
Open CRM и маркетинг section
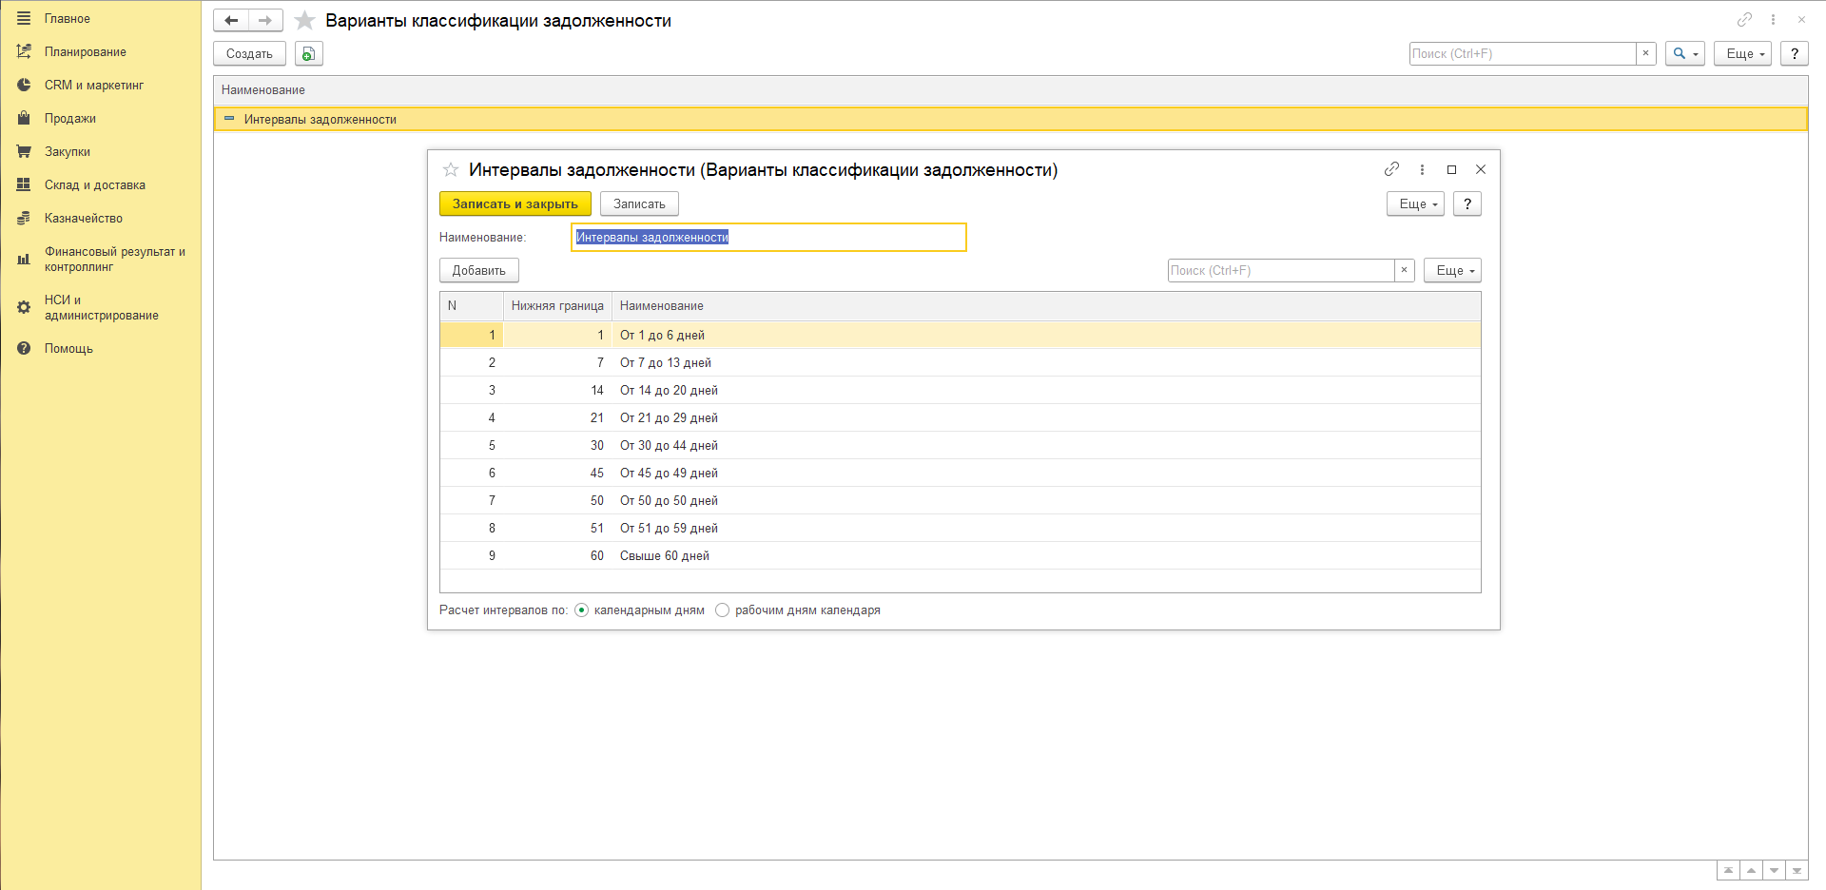[93, 85]
